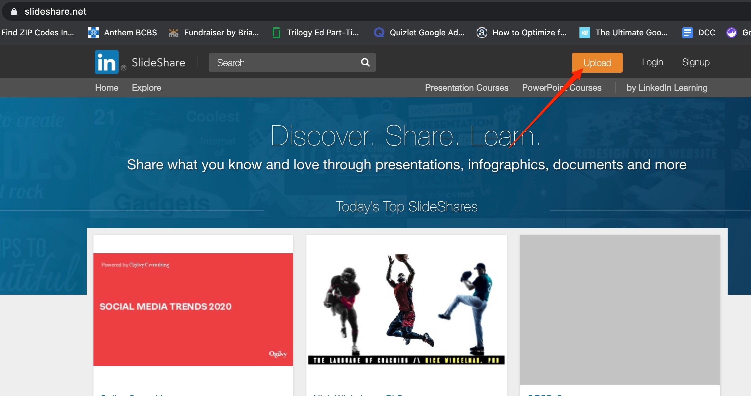
Task: Open Presentation Courses
Action: (x=467, y=88)
